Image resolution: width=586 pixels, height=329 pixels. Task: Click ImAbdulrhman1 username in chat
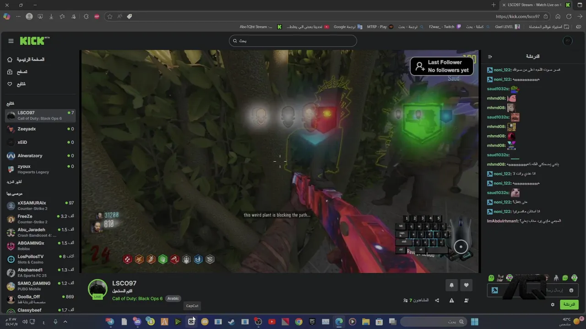[x=502, y=221]
